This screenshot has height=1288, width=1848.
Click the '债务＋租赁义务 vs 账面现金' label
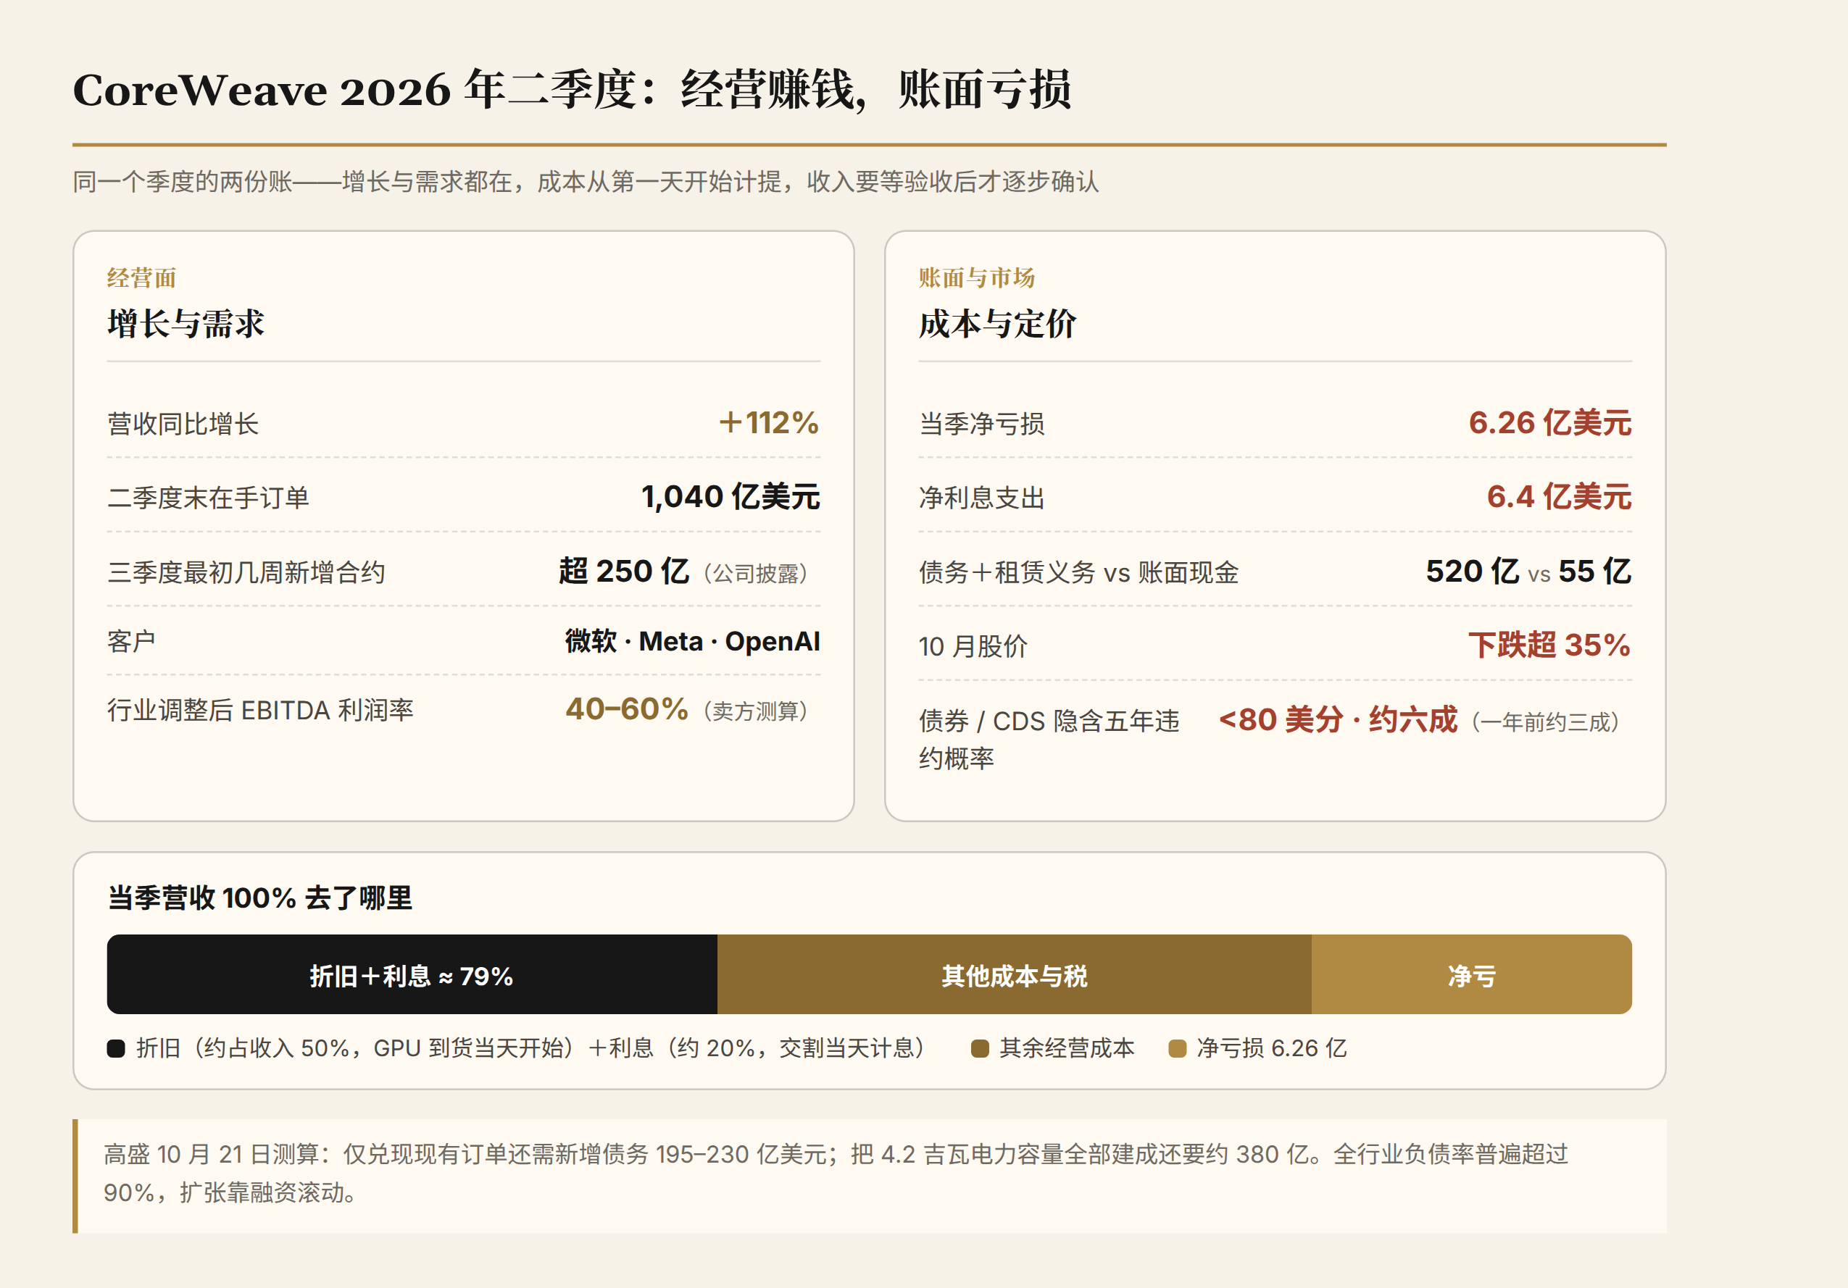pyautogui.click(x=1078, y=573)
